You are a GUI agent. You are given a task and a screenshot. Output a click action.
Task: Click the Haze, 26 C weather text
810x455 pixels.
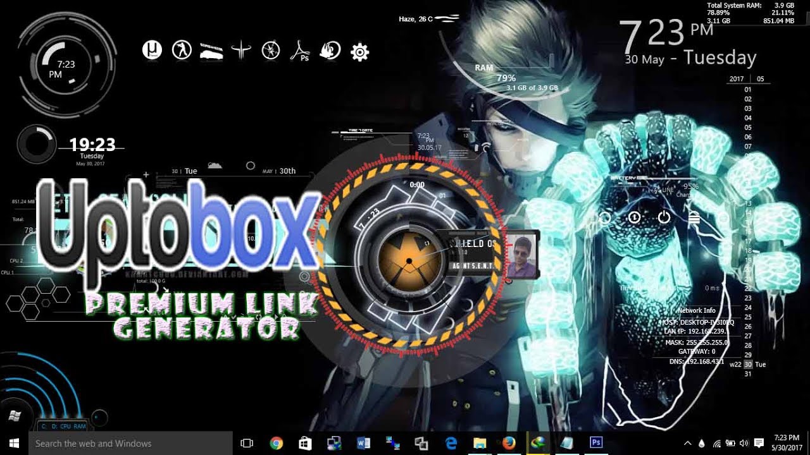click(416, 19)
